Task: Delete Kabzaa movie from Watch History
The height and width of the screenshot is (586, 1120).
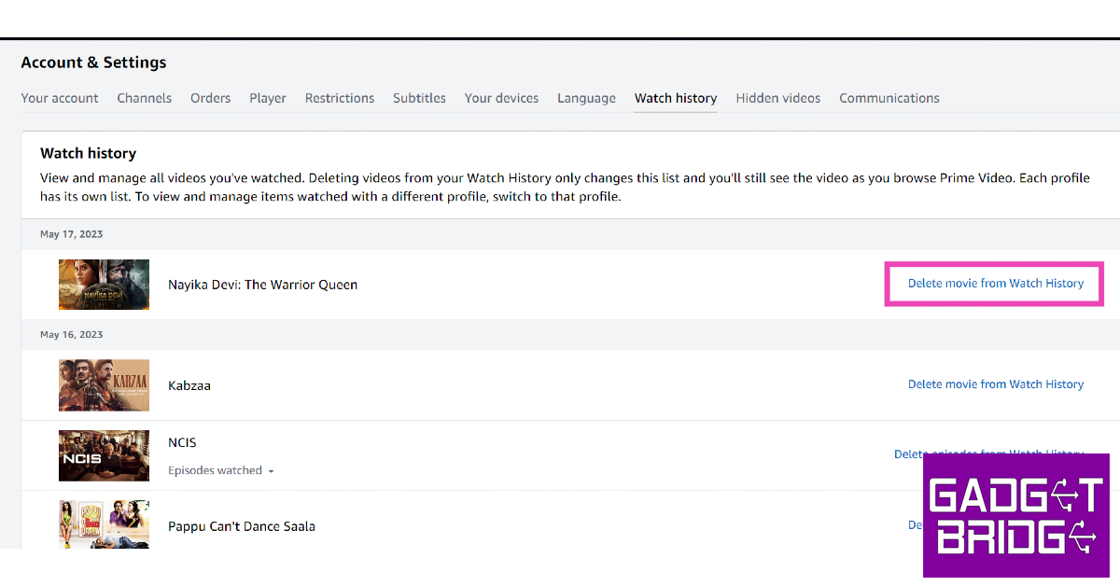Action: pyautogui.click(x=995, y=384)
